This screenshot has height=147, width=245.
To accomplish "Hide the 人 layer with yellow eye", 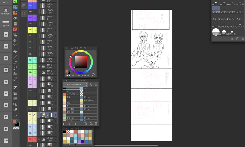I will point(30,30).
